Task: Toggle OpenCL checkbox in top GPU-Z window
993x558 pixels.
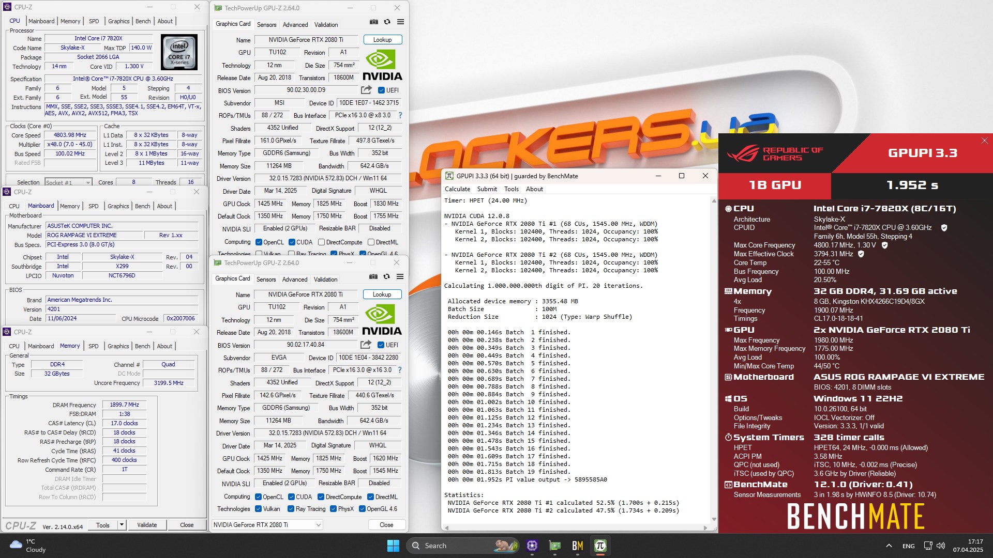Action: pos(259,242)
